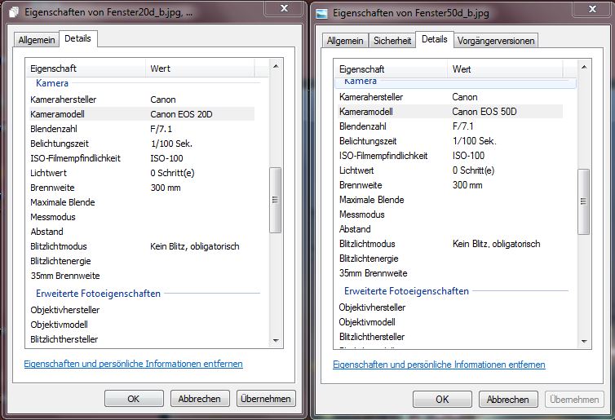Click scroll-down arrow in Fenster20d_b.jpg list

(276, 340)
